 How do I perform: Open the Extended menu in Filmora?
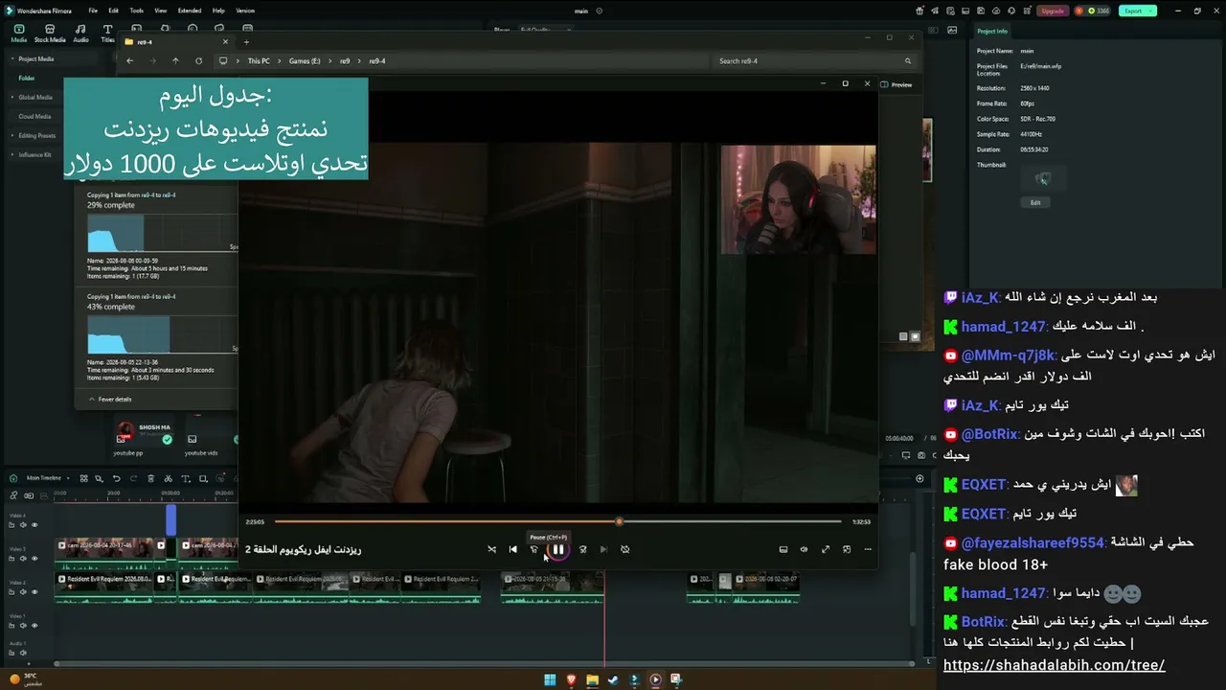[x=190, y=11]
